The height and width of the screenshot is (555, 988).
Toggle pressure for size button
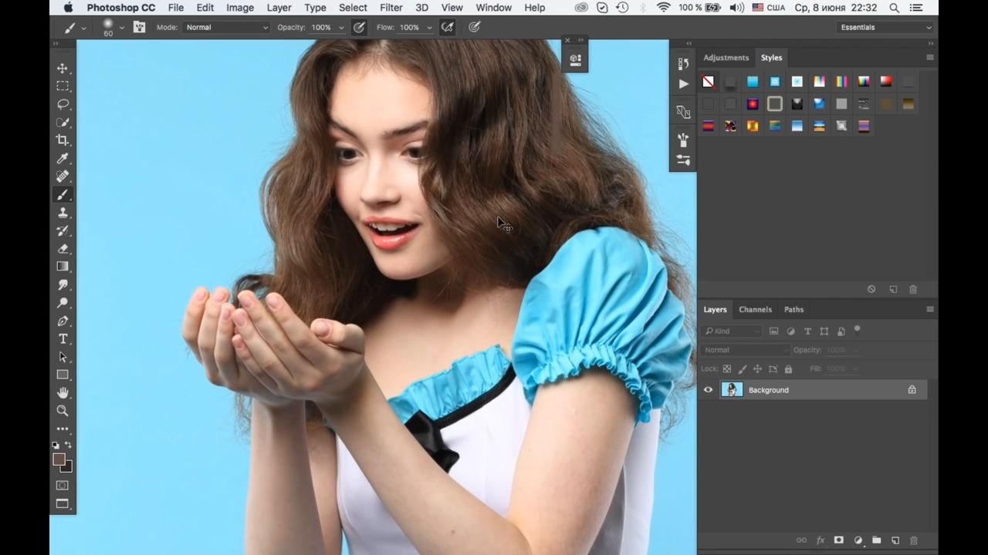coord(475,27)
